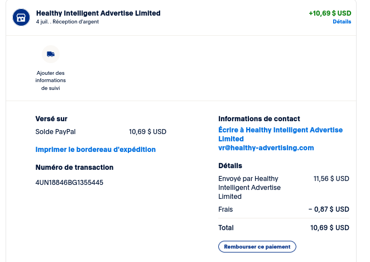Open the Détails link under the amount
The image size is (370, 262).
[342, 22]
